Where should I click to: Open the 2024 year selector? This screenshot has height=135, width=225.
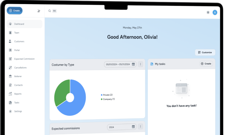point(122,127)
